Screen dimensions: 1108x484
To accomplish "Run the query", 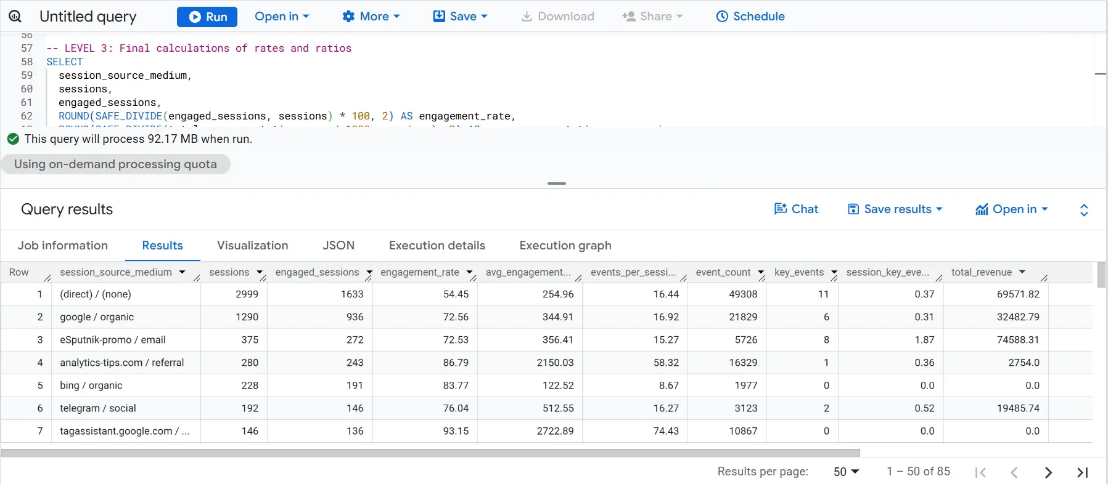I will pyautogui.click(x=207, y=17).
